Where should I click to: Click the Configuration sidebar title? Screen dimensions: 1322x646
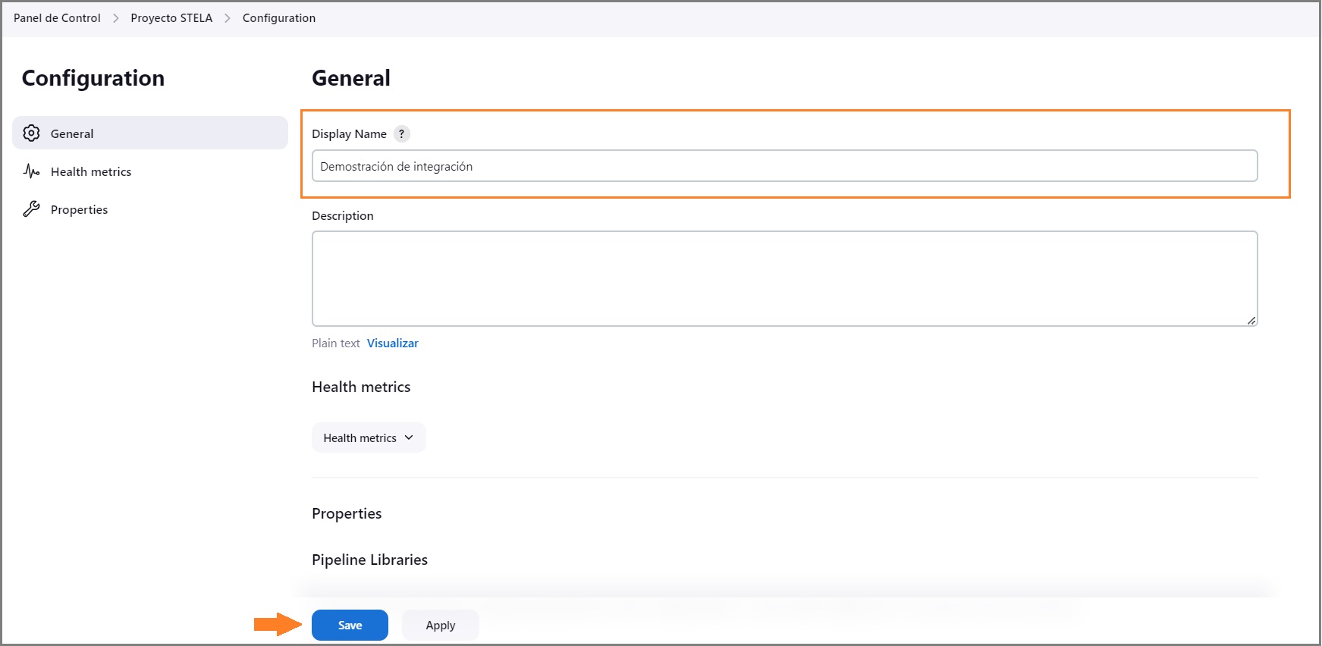click(x=93, y=78)
